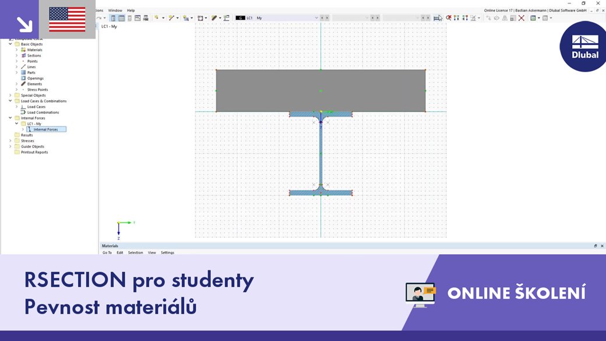Click the Dlubal logo
This screenshot has width=606, height=341.
coord(584,47)
